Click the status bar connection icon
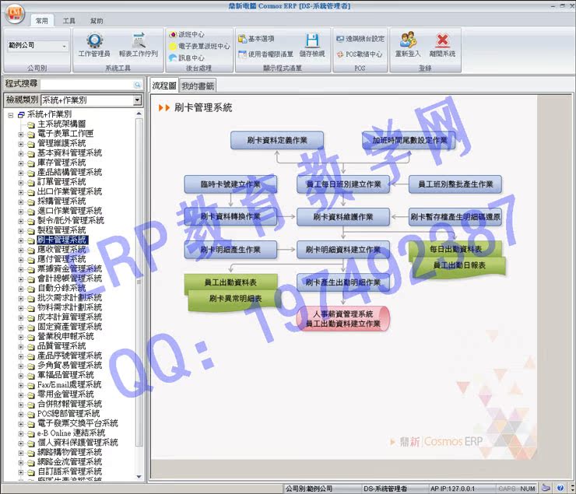 point(546,488)
